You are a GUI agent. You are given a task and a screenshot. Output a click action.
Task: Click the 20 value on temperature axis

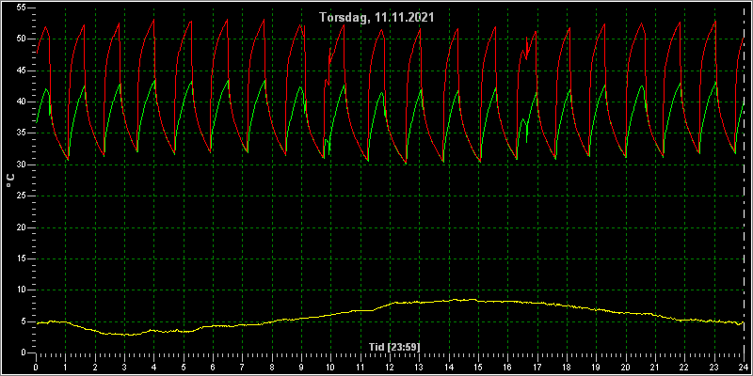pyautogui.click(x=22, y=227)
